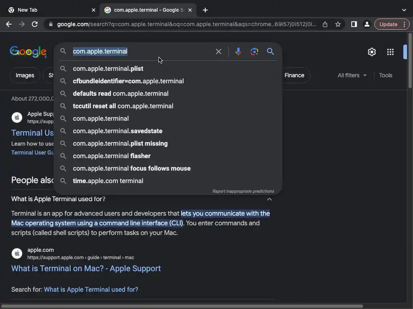The width and height of the screenshot is (413, 309).
Task: Choose suggestion cfbundleidentifier=com.apple.terminal
Action: 168,81
